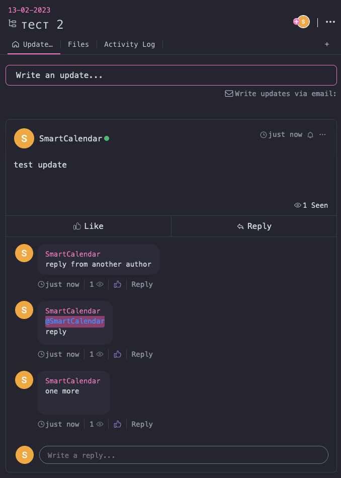
Task: Focus the 'Write a reply...' input
Action: 184,455
